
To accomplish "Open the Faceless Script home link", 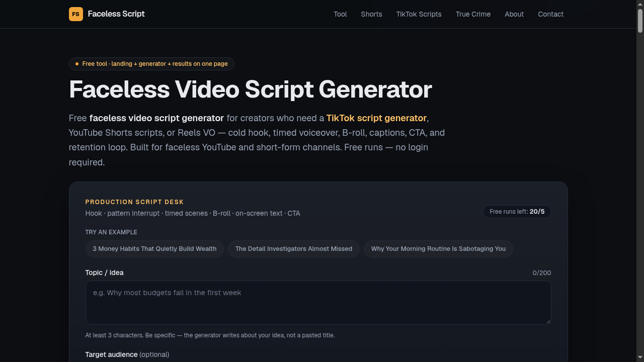I will click(107, 14).
